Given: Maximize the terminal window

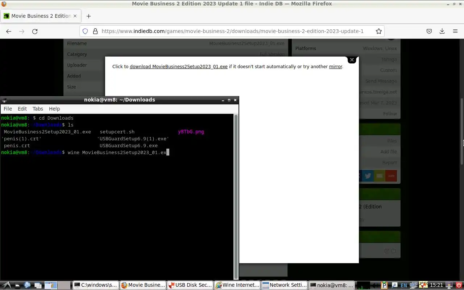Looking at the screenshot, I should coord(229,100).
